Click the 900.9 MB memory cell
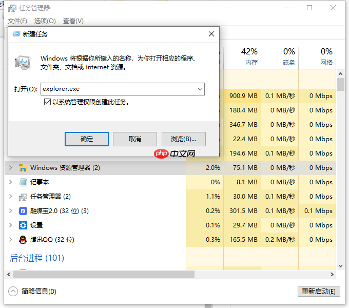 click(x=243, y=96)
